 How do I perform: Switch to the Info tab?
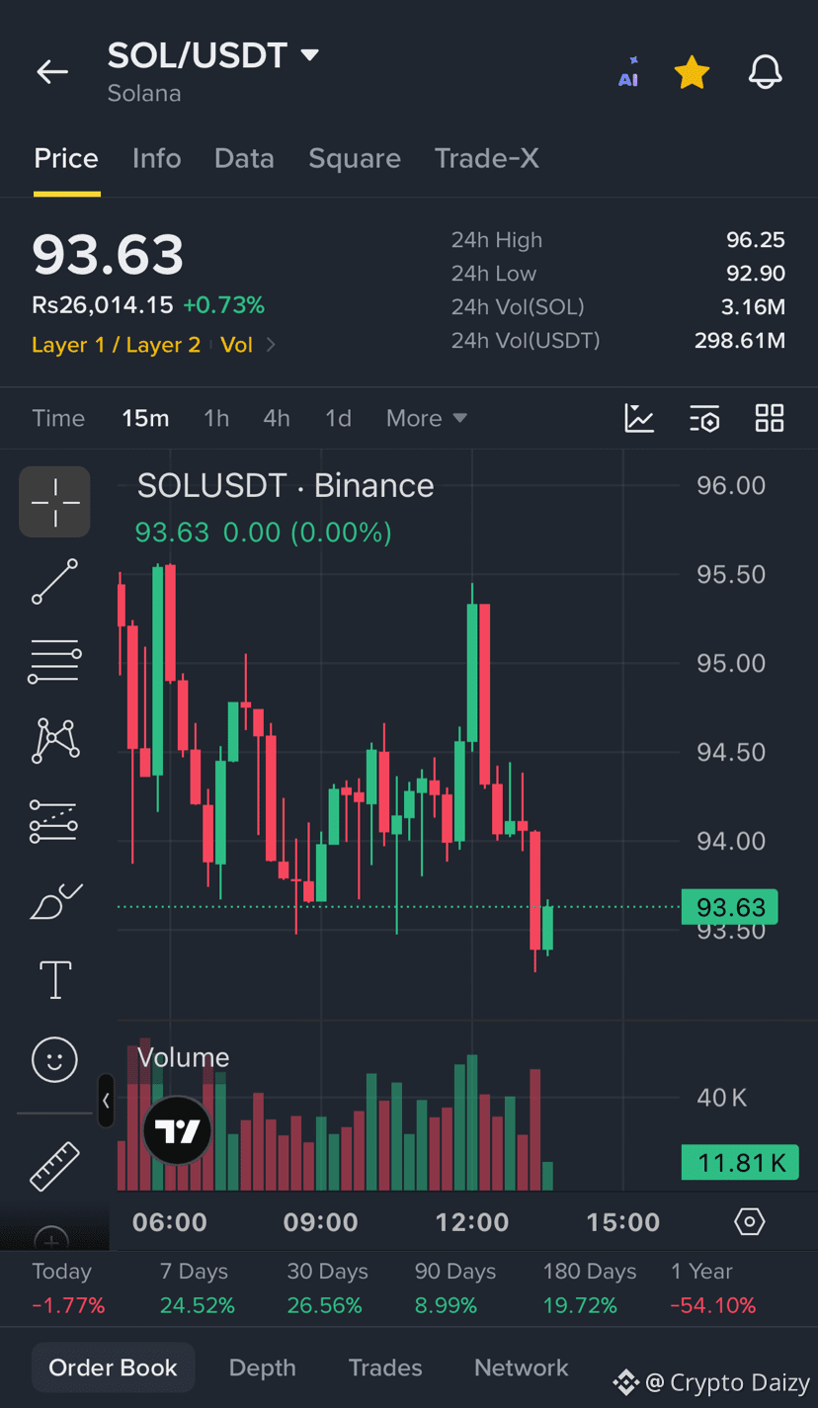point(157,159)
